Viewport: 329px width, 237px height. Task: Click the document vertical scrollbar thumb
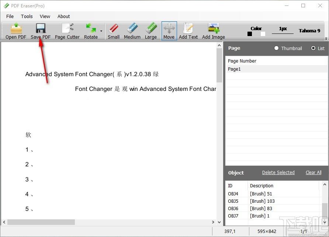click(219, 65)
